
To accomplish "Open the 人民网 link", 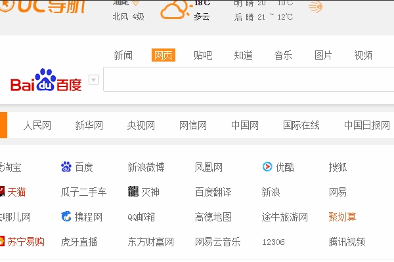I will point(37,125).
